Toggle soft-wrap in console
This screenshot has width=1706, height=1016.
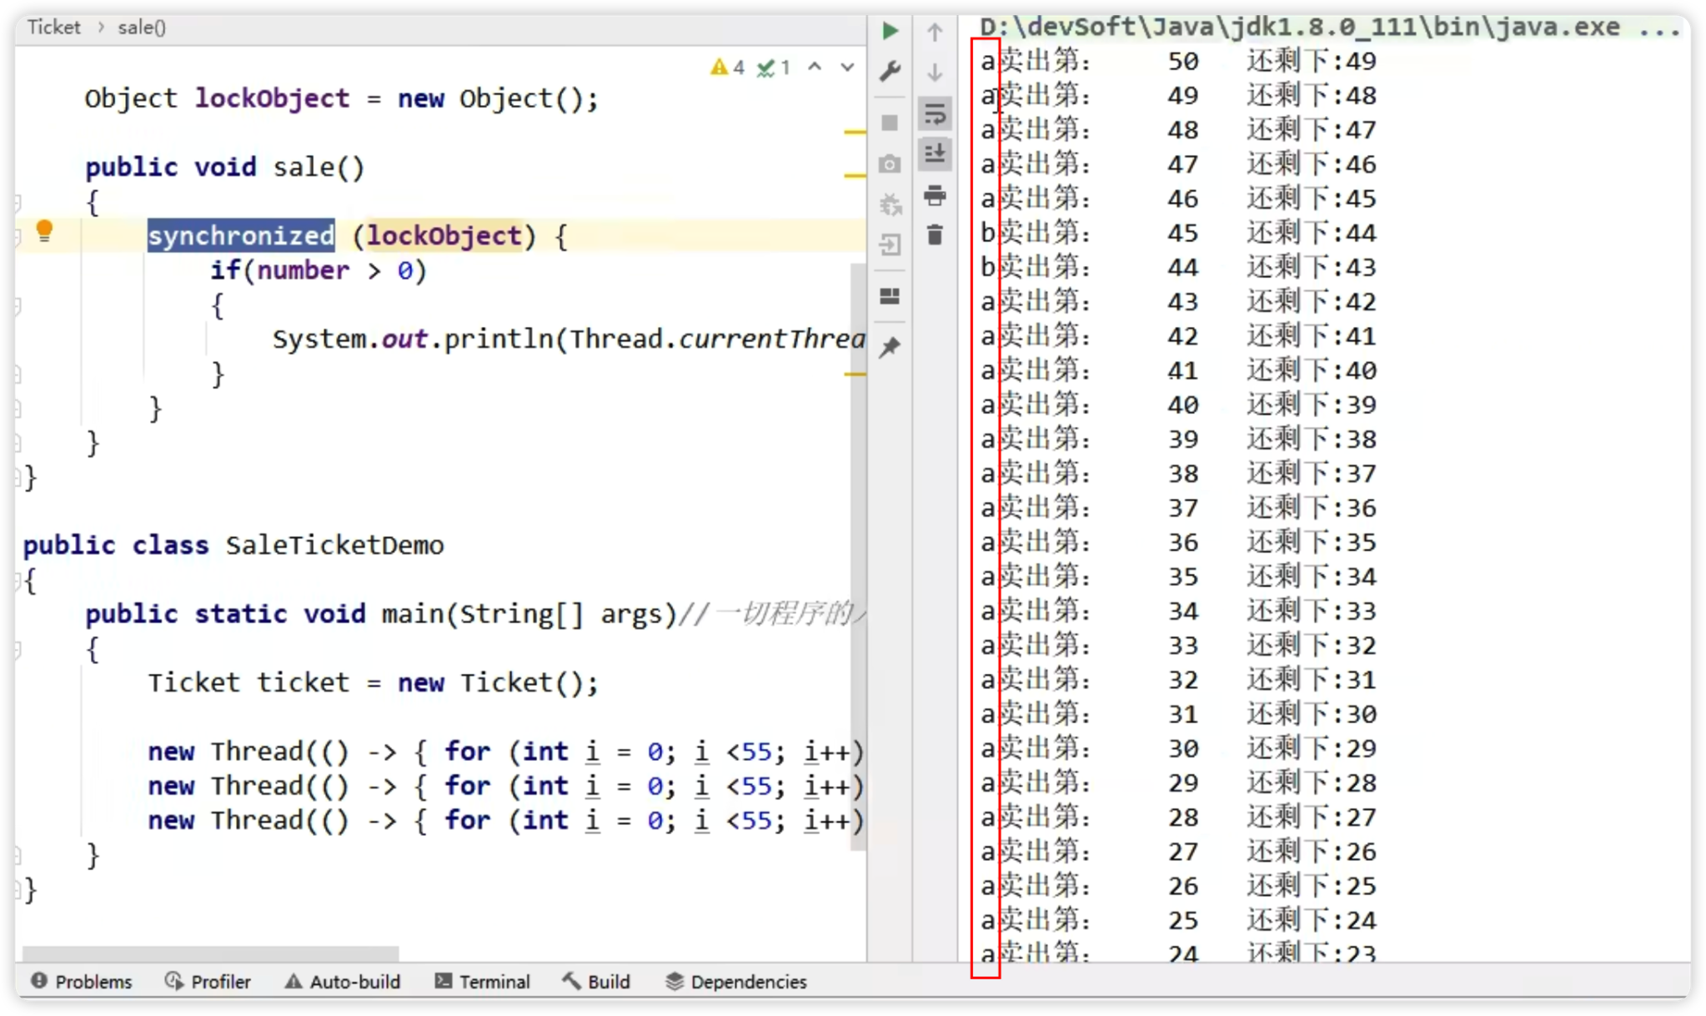(x=935, y=113)
